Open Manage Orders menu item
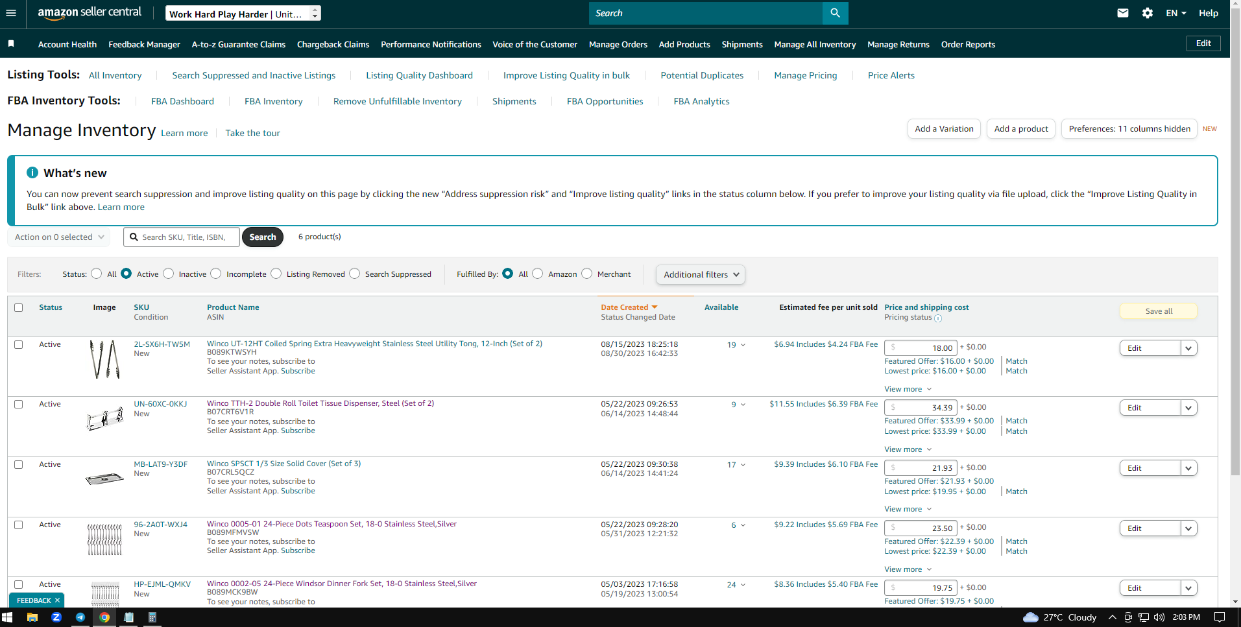The width and height of the screenshot is (1241, 627). [x=618, y=44]
